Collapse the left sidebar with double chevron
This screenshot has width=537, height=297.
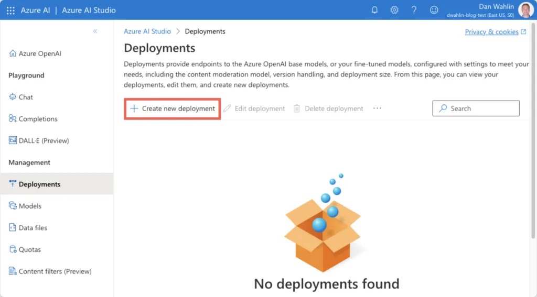pyautogui.click(x=95, y=31)
